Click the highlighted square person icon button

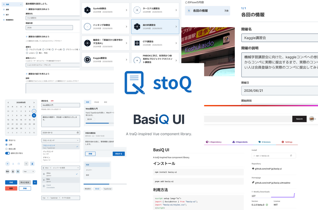[32, 164]
